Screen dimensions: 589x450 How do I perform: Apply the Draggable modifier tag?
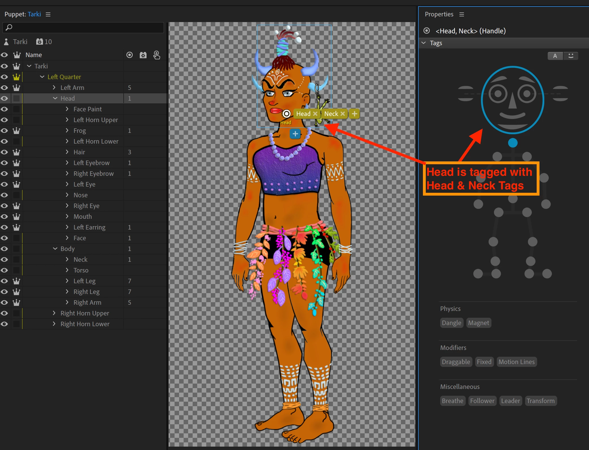pos(456,362)
